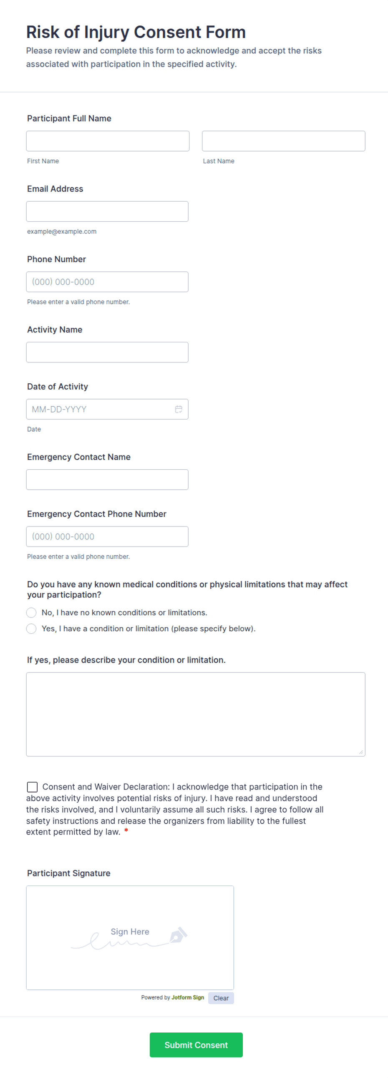The width and height of the screenshot is (388, 1078).
Task: Select the Activity Name text box
Action: 108,352
